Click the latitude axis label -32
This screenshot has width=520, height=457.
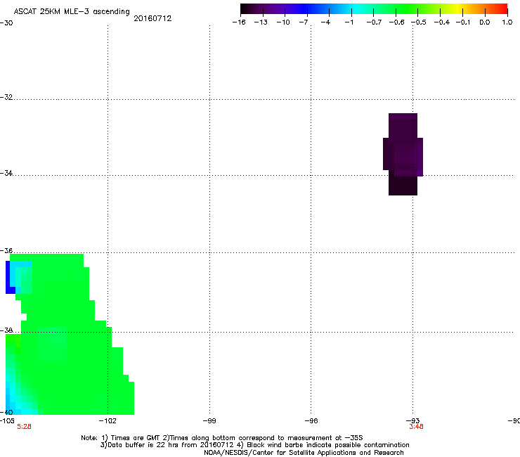pos(6,97)
